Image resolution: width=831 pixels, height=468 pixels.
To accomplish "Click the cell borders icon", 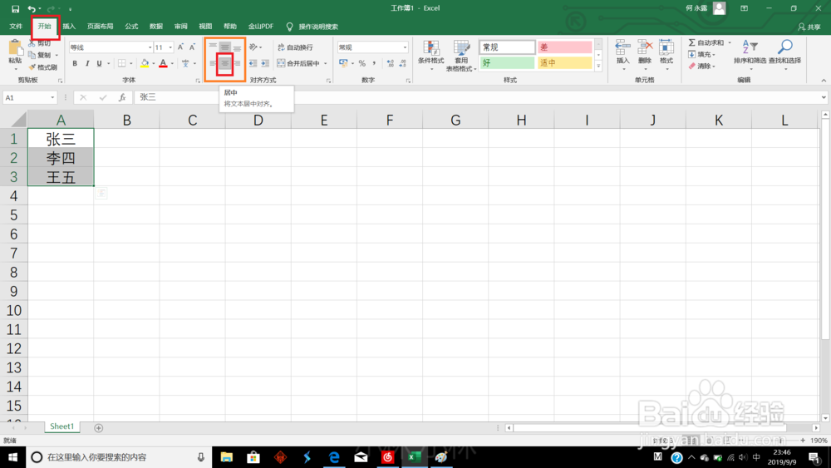I will [122, 64].
